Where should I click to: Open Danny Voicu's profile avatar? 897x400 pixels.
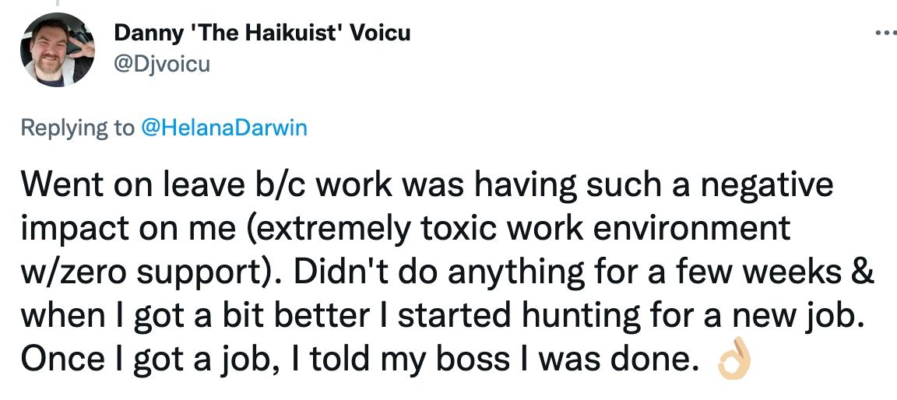(x=58, y=51)
